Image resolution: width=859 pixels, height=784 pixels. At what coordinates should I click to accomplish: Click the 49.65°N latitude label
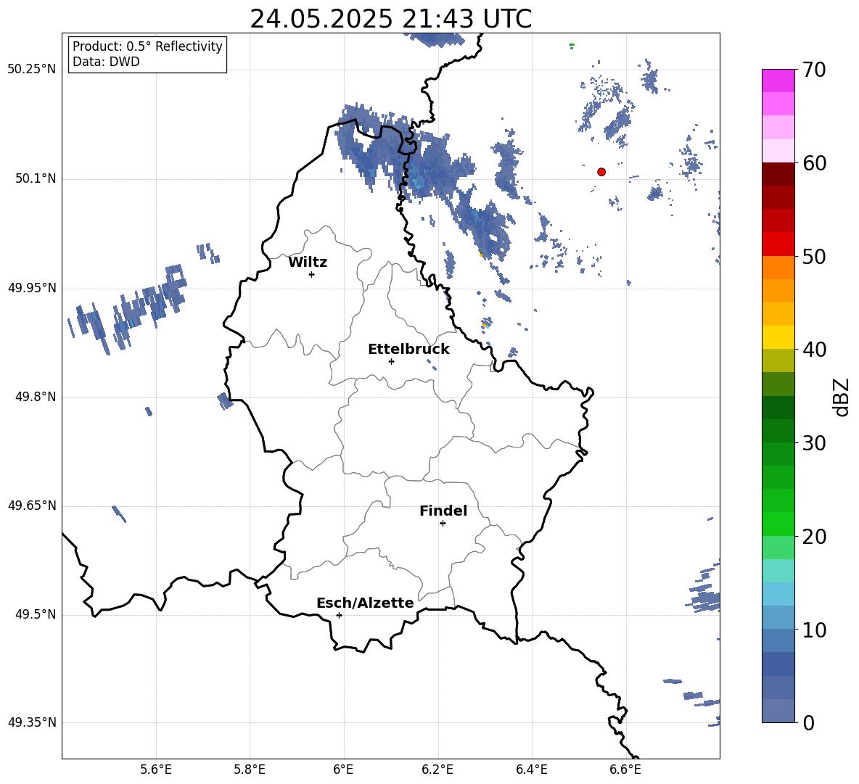pos(32,506)
